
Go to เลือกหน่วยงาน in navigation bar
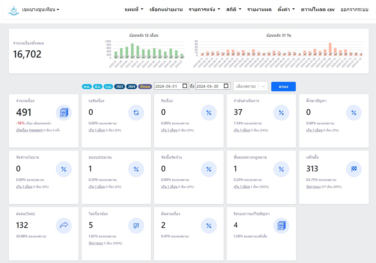pos(166,9)
